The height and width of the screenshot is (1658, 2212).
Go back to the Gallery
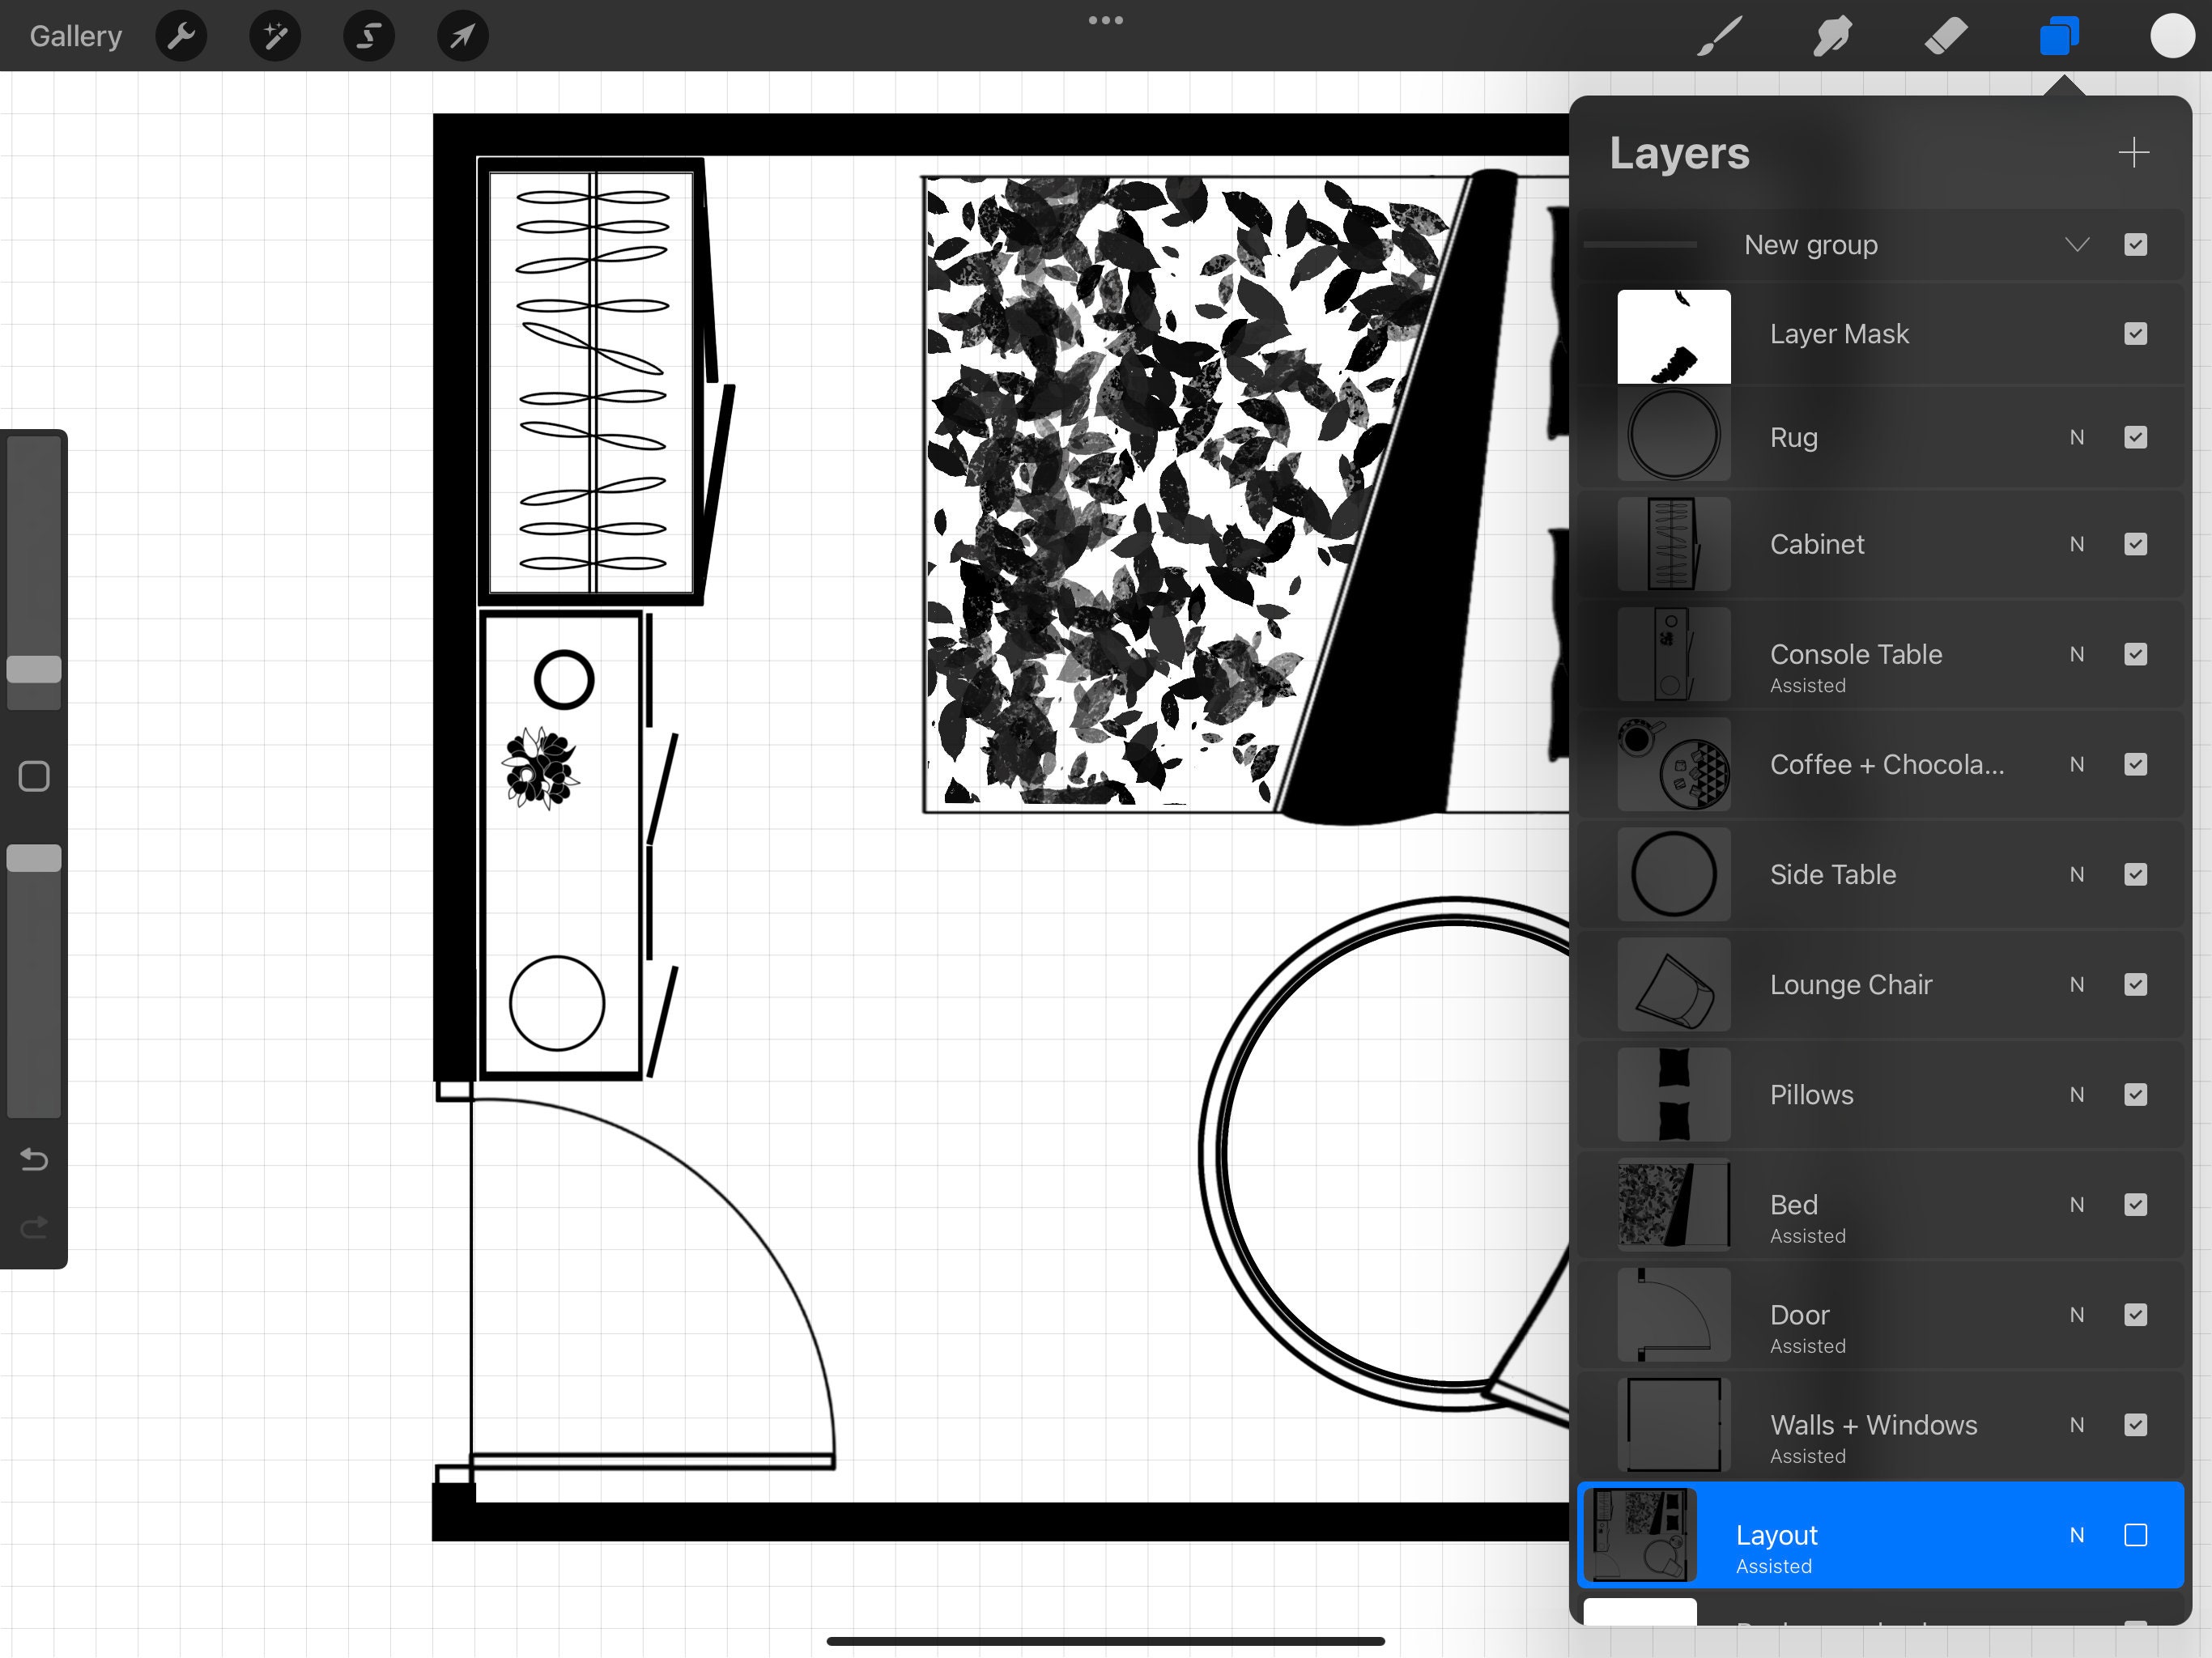pos(75,36)
